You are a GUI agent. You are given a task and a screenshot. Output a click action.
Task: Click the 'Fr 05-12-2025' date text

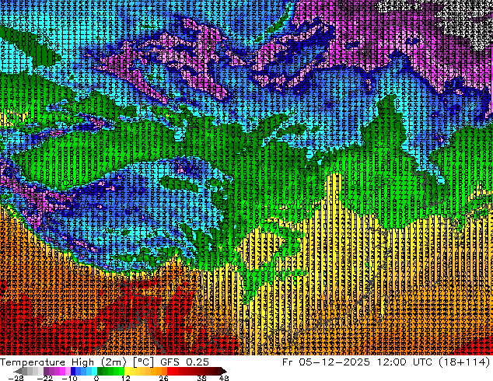(x=326, y=362)
